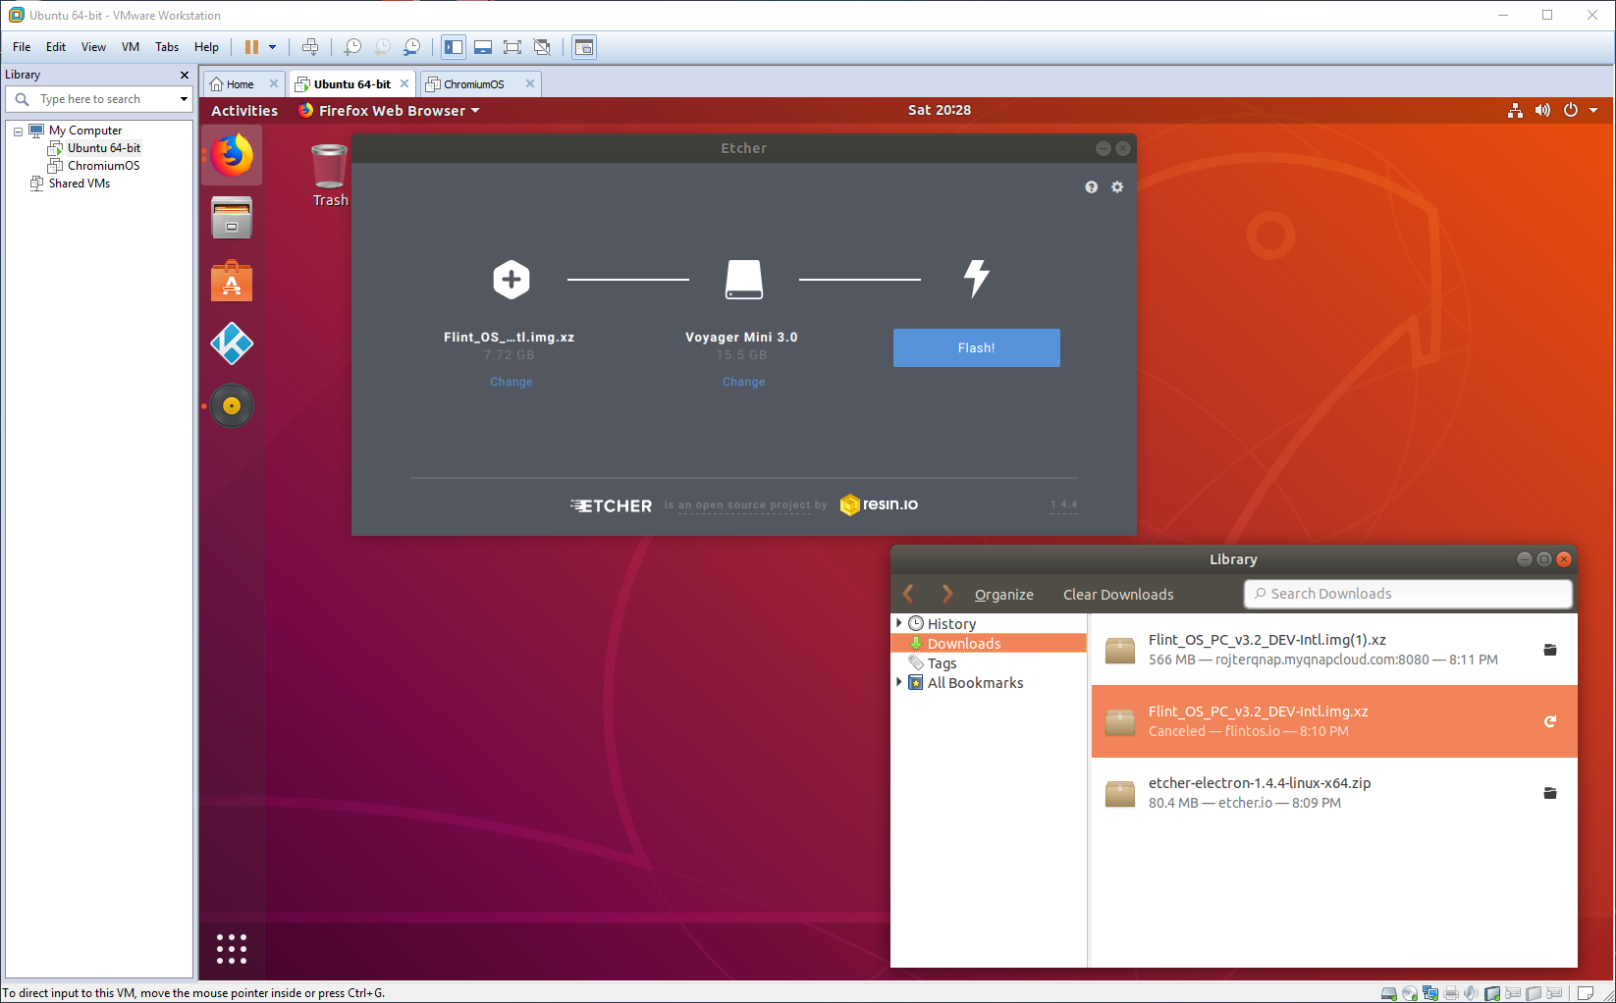
Task: Click the volume icon in Ubuntu top bar
Action: (1543, 110)
